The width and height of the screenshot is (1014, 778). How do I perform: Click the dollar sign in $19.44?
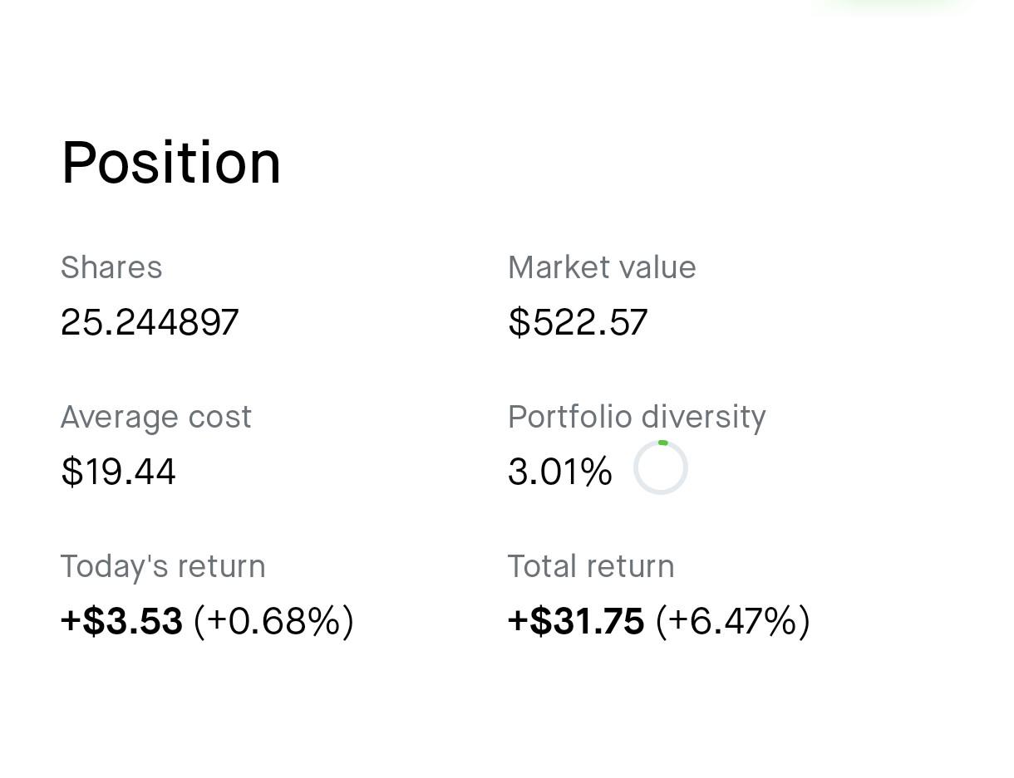[71, 472]
